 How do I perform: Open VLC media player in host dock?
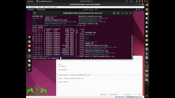coord(147,53)
